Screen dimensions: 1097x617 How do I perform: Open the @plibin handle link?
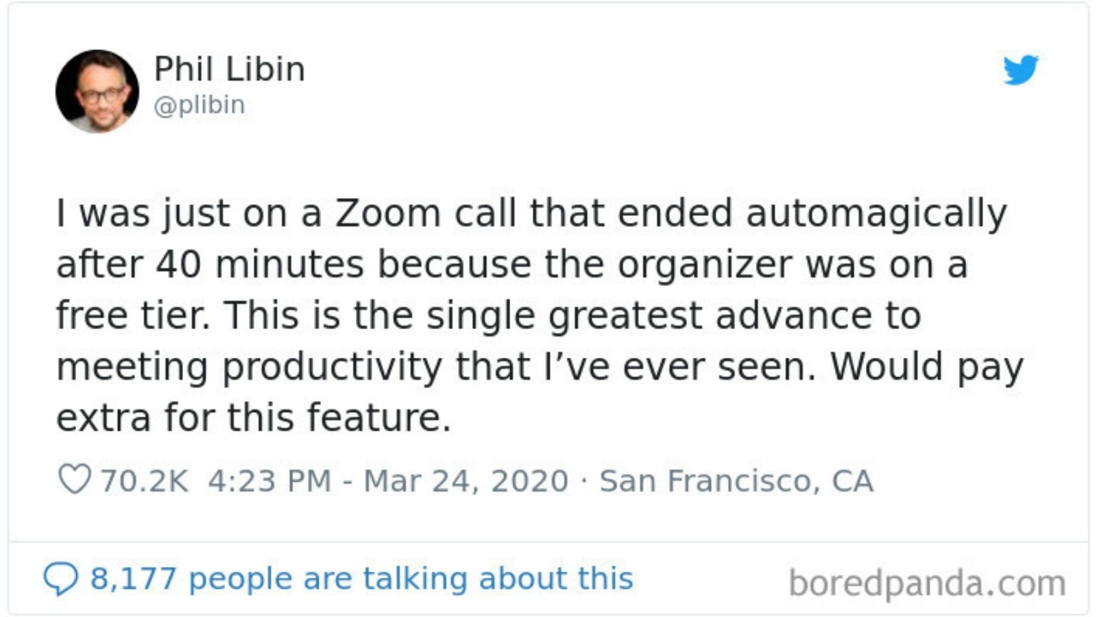tap(199, 105)
